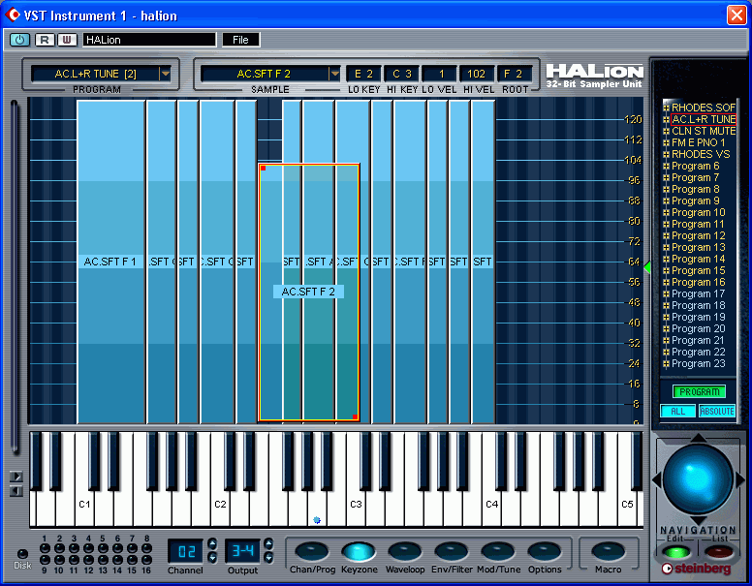Toggle the W write automation button

pos(67,40)
